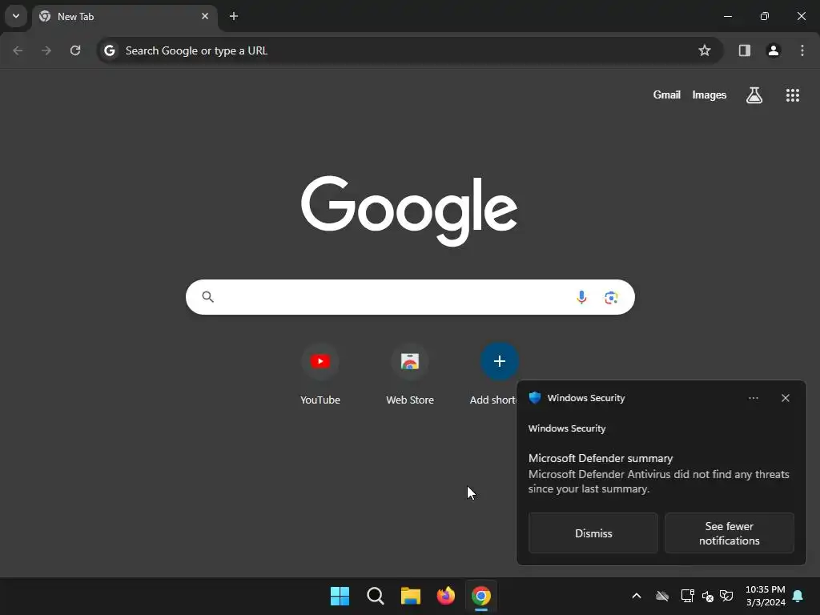Open the tab search dropdown arrow
The height and width of the screenshot is (615, 820).
16,16
